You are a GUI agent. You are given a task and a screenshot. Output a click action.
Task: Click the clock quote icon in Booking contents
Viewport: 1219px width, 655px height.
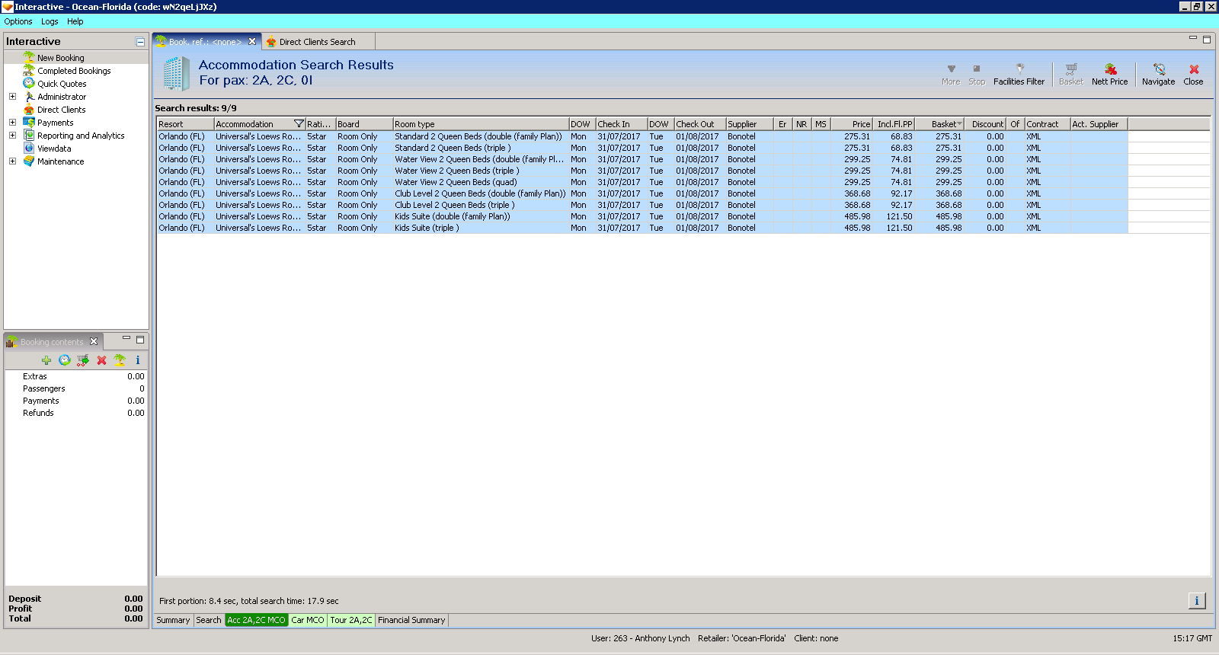coord(65,360)
